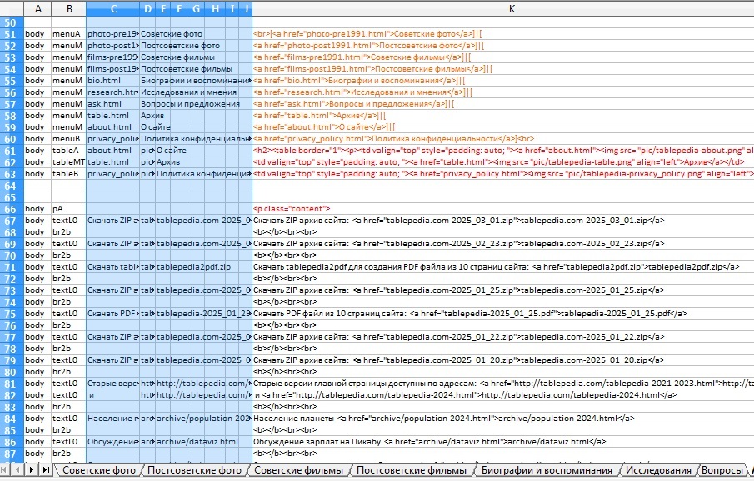Go to the Постсоветские фильмы sheet
Viewport: 754px width, 481px height.
[411, 470]
